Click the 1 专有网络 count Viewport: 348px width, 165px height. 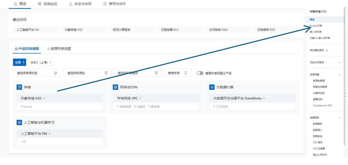tap(124, 107)
